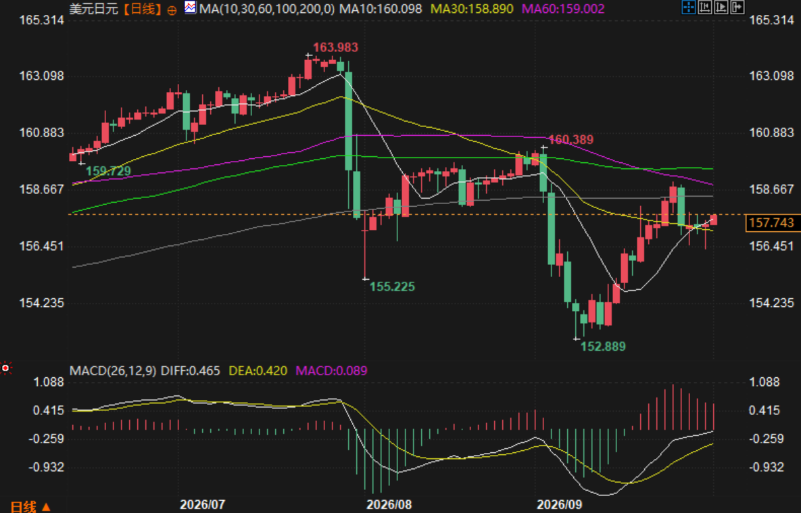Click the 2026/08 date axis label
Screen dimensions: 801x513
pyautogui.click(x=389, y=505)
